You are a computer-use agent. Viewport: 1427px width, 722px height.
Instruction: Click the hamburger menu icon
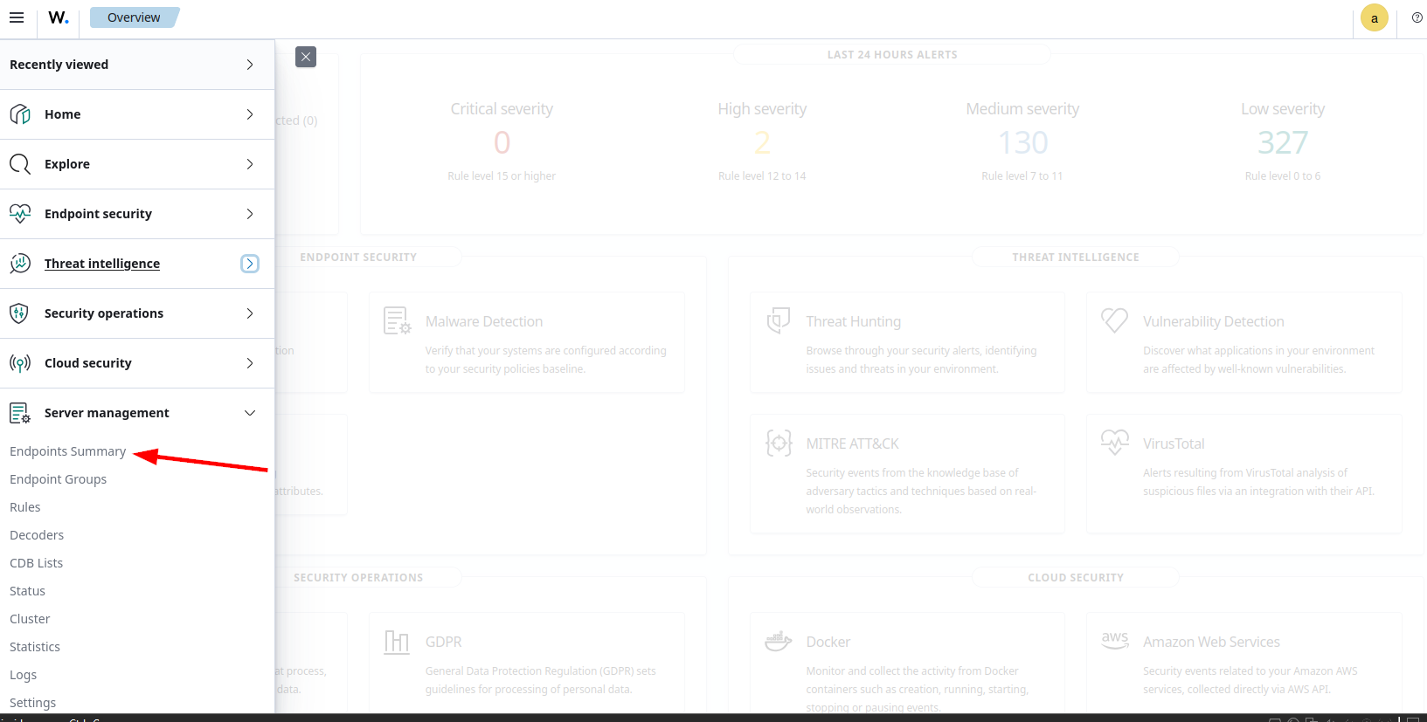(x=17, y=17)
